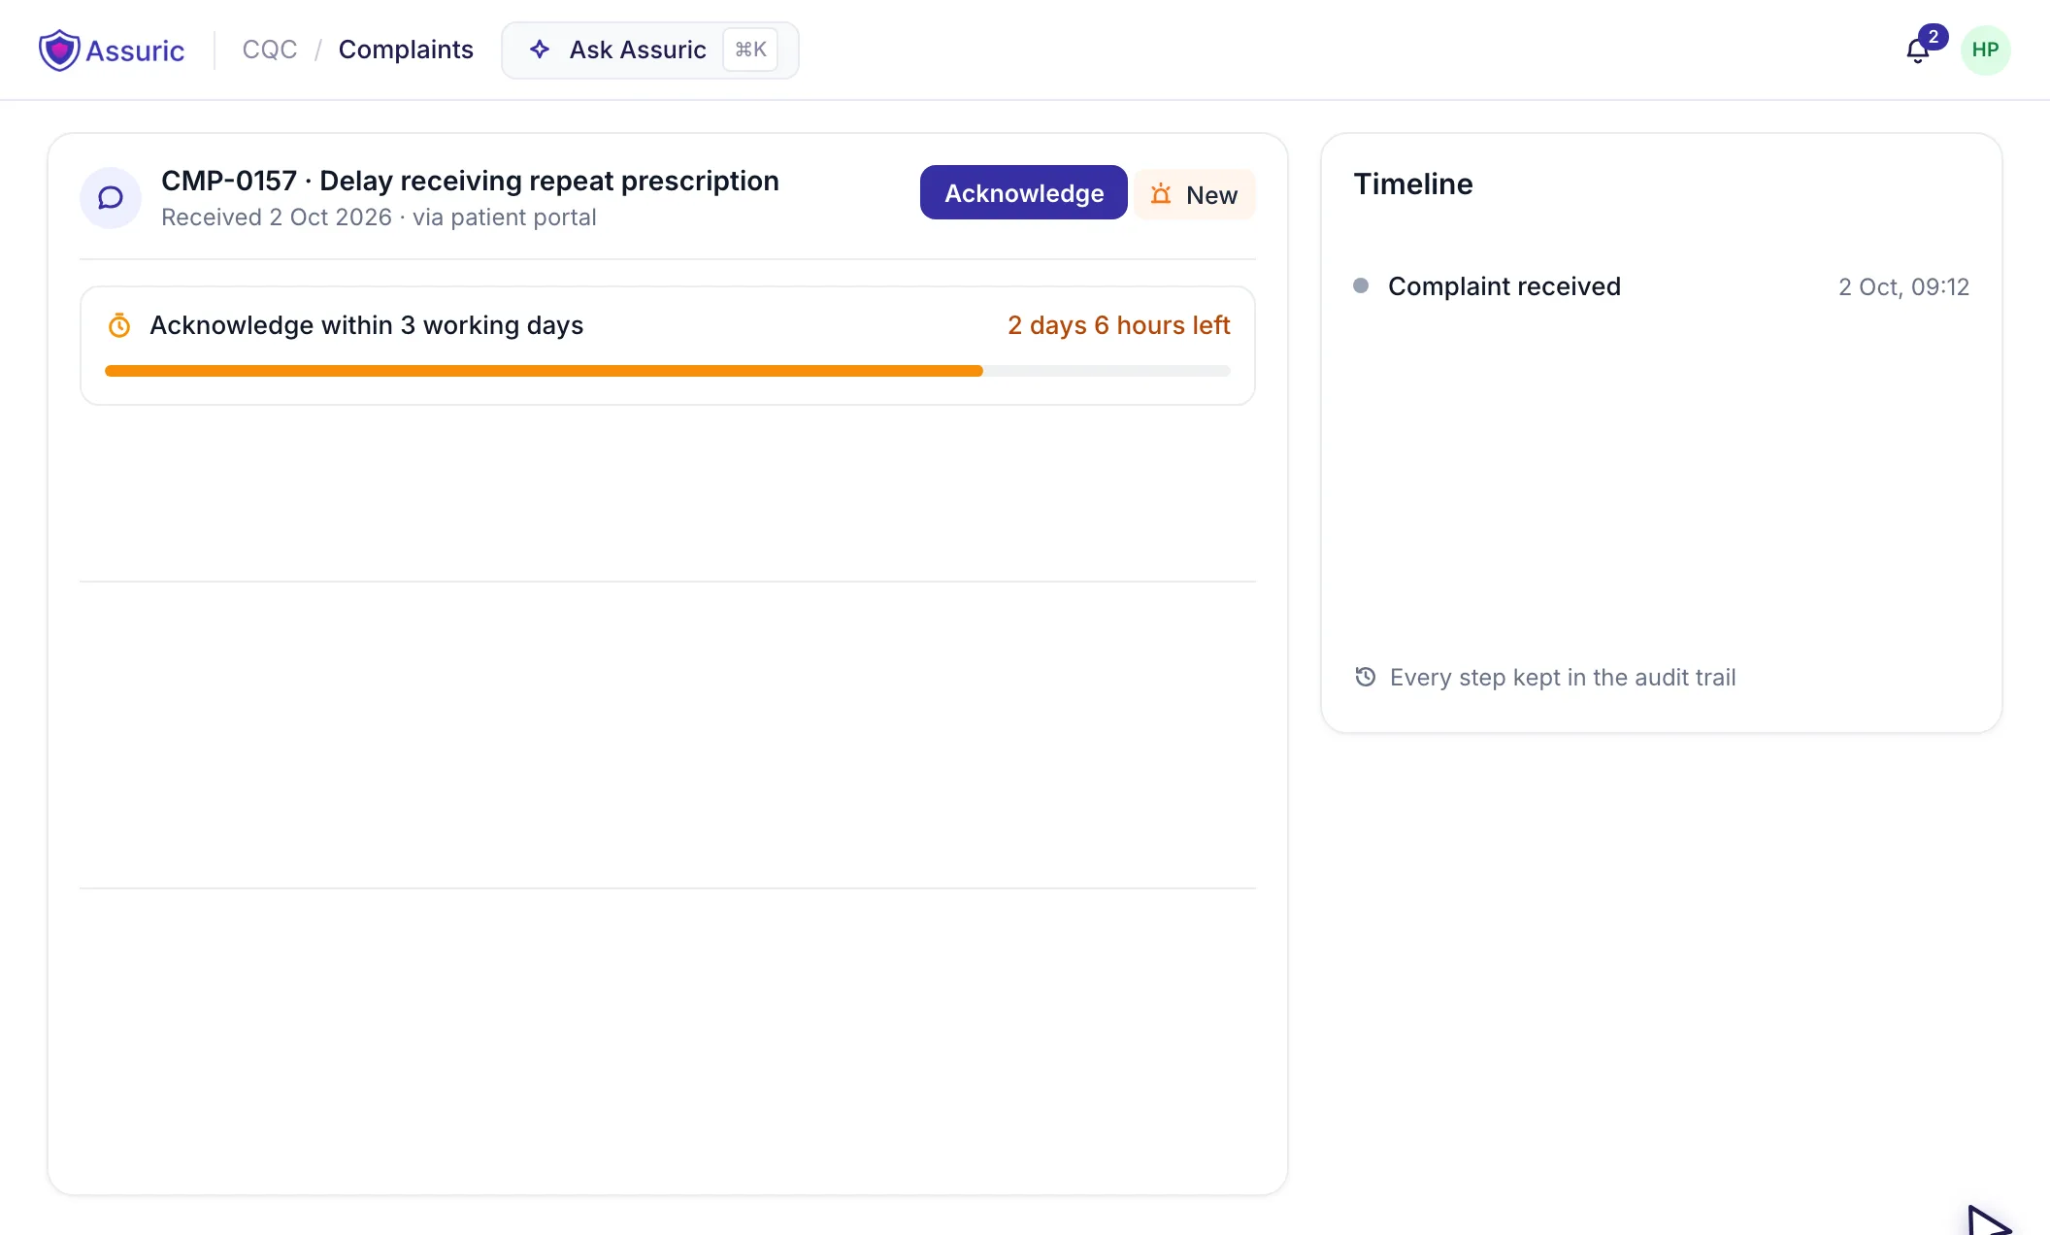Click "Every step kept in the audit trail"

1563,677
